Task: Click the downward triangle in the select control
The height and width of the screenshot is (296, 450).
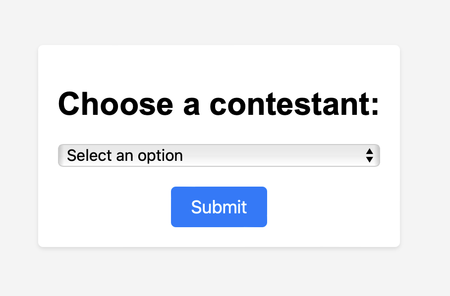Action: coord(369,159)
